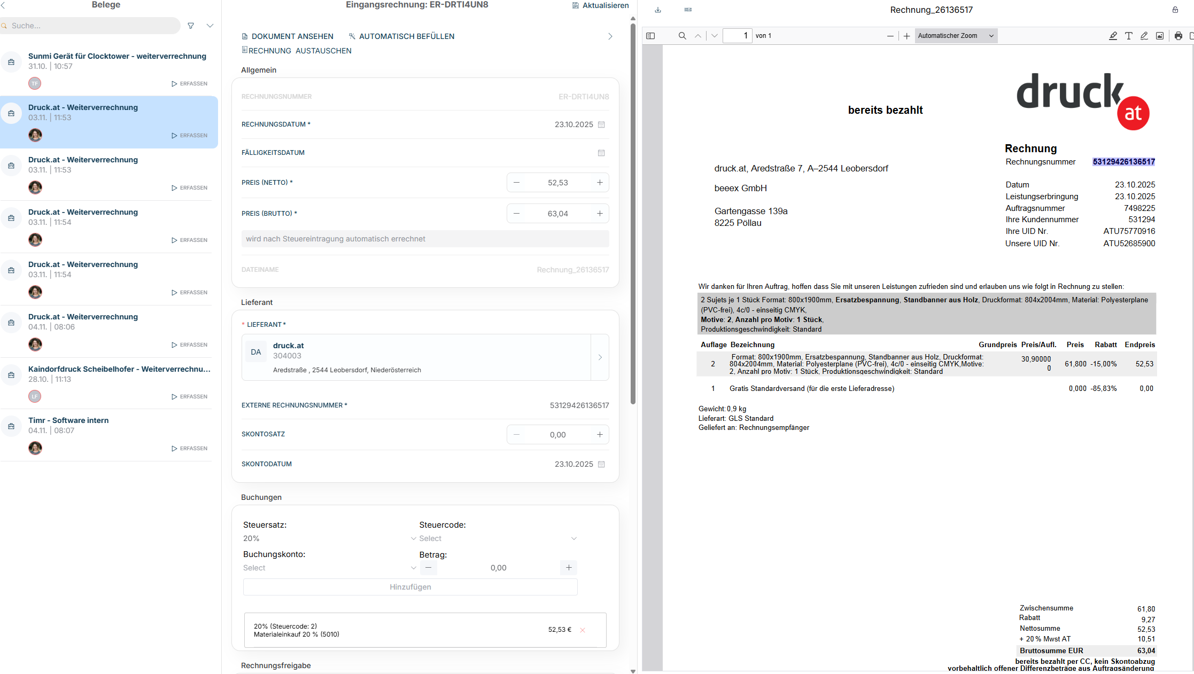Open the filter icon next to search

point(191,26)
